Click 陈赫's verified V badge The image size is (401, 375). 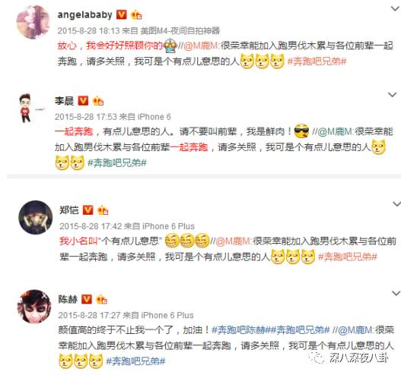click(x=87, y=299)
